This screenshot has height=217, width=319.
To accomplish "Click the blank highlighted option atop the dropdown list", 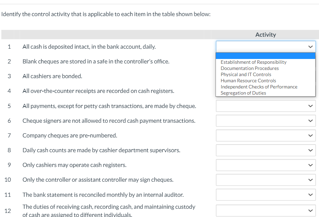I will click(265, 55).
